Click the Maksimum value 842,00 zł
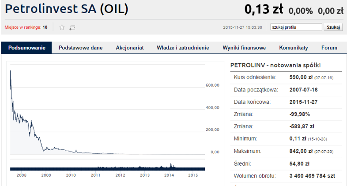347x186 pixels. (x=301, y=151)
